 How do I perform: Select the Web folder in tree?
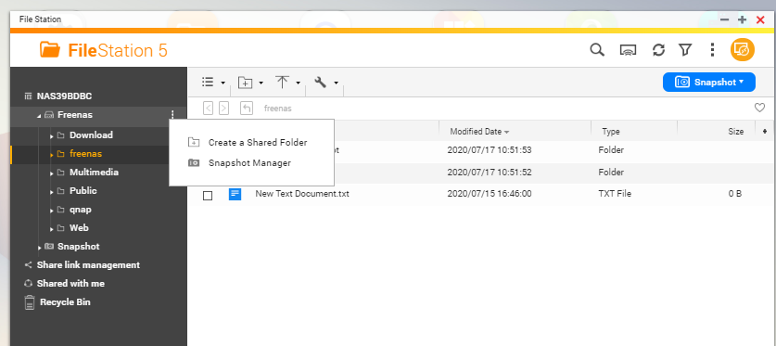tap(79, 227)
